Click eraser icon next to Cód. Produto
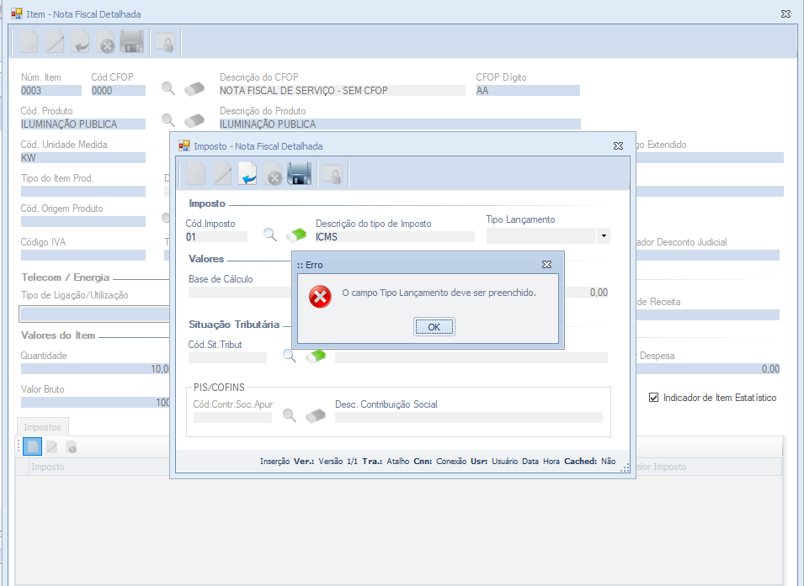 pyautogui.click(x=194, y=121)
